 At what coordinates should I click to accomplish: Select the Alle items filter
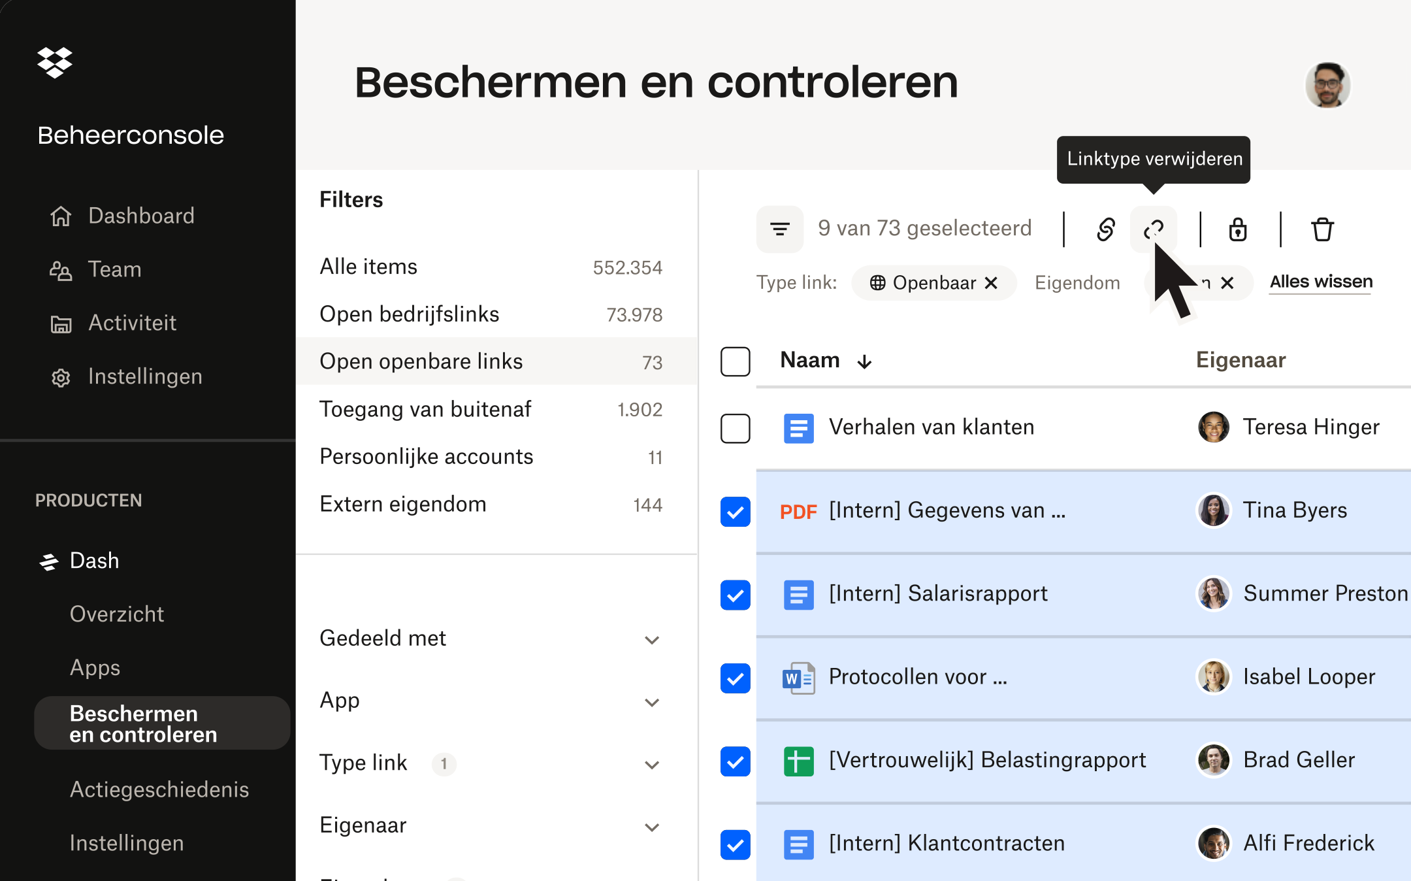point(497,267)
